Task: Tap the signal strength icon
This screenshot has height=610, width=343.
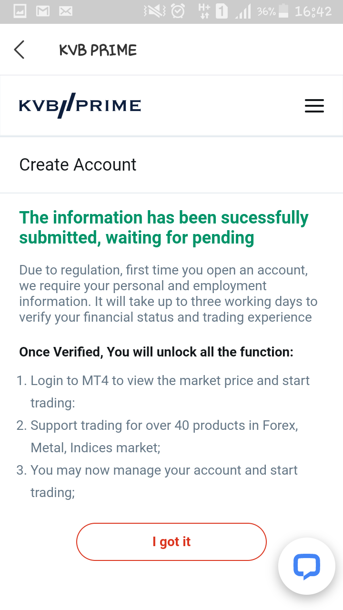Action: (243, 12)
